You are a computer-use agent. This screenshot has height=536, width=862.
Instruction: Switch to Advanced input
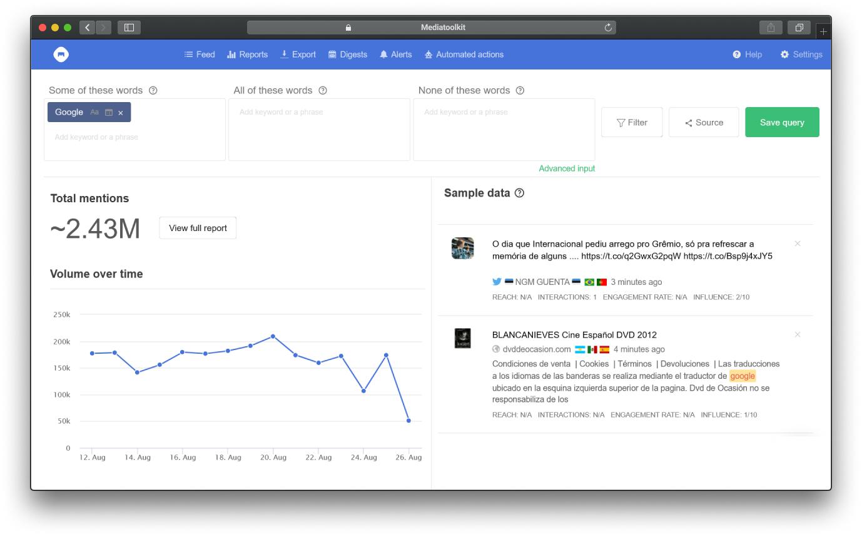click(567, 168)
